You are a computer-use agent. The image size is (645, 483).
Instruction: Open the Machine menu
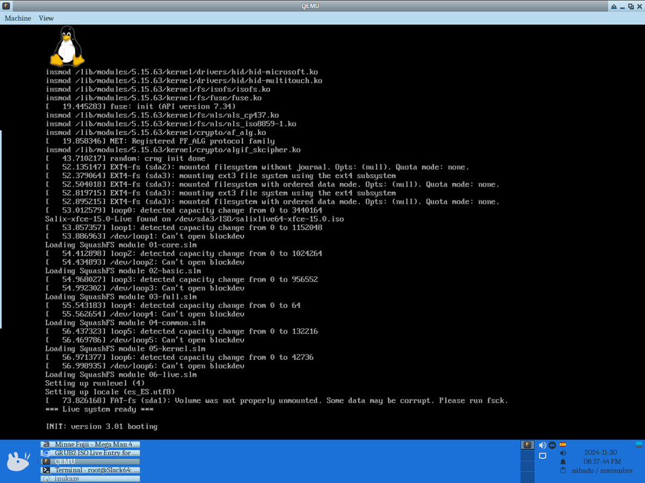tap(18, 18)
